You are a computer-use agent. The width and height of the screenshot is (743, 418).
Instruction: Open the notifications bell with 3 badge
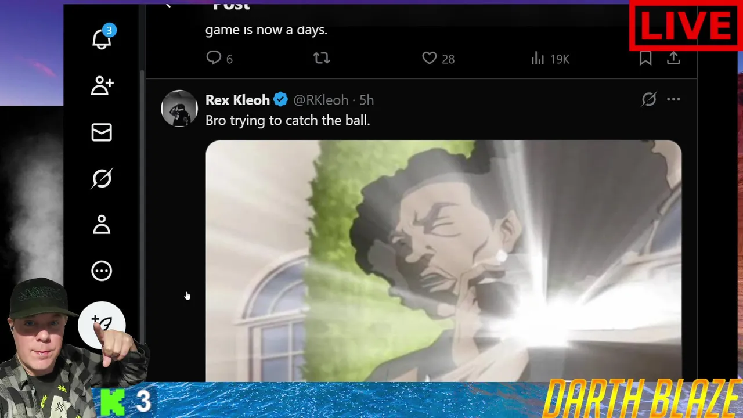tap(102, 38)
